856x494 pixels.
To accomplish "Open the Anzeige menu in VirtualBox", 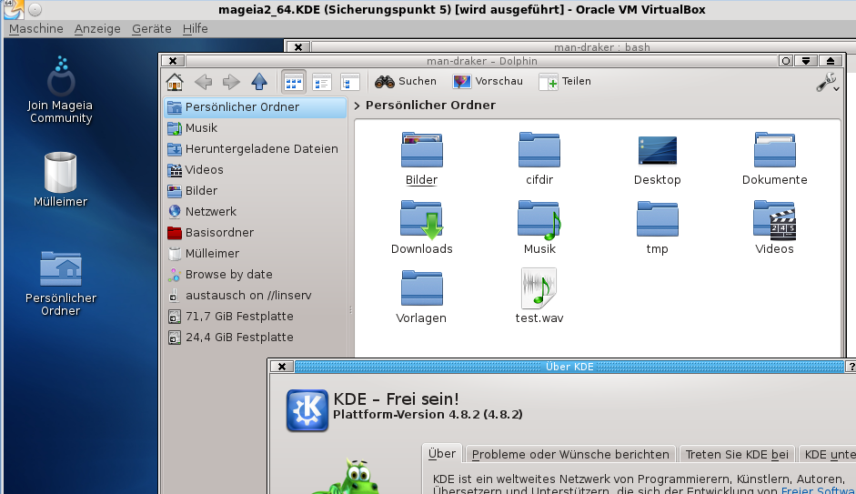I will point(97,29).
